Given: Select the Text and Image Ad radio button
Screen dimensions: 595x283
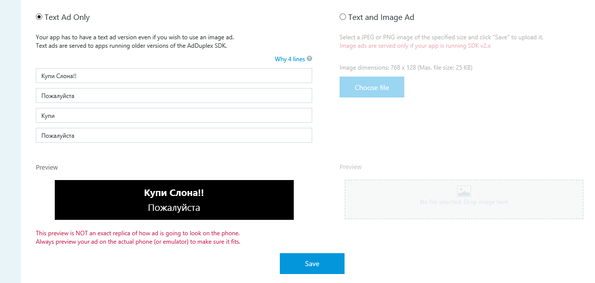Looking at the screenshot, I should (x=343, y=17).
